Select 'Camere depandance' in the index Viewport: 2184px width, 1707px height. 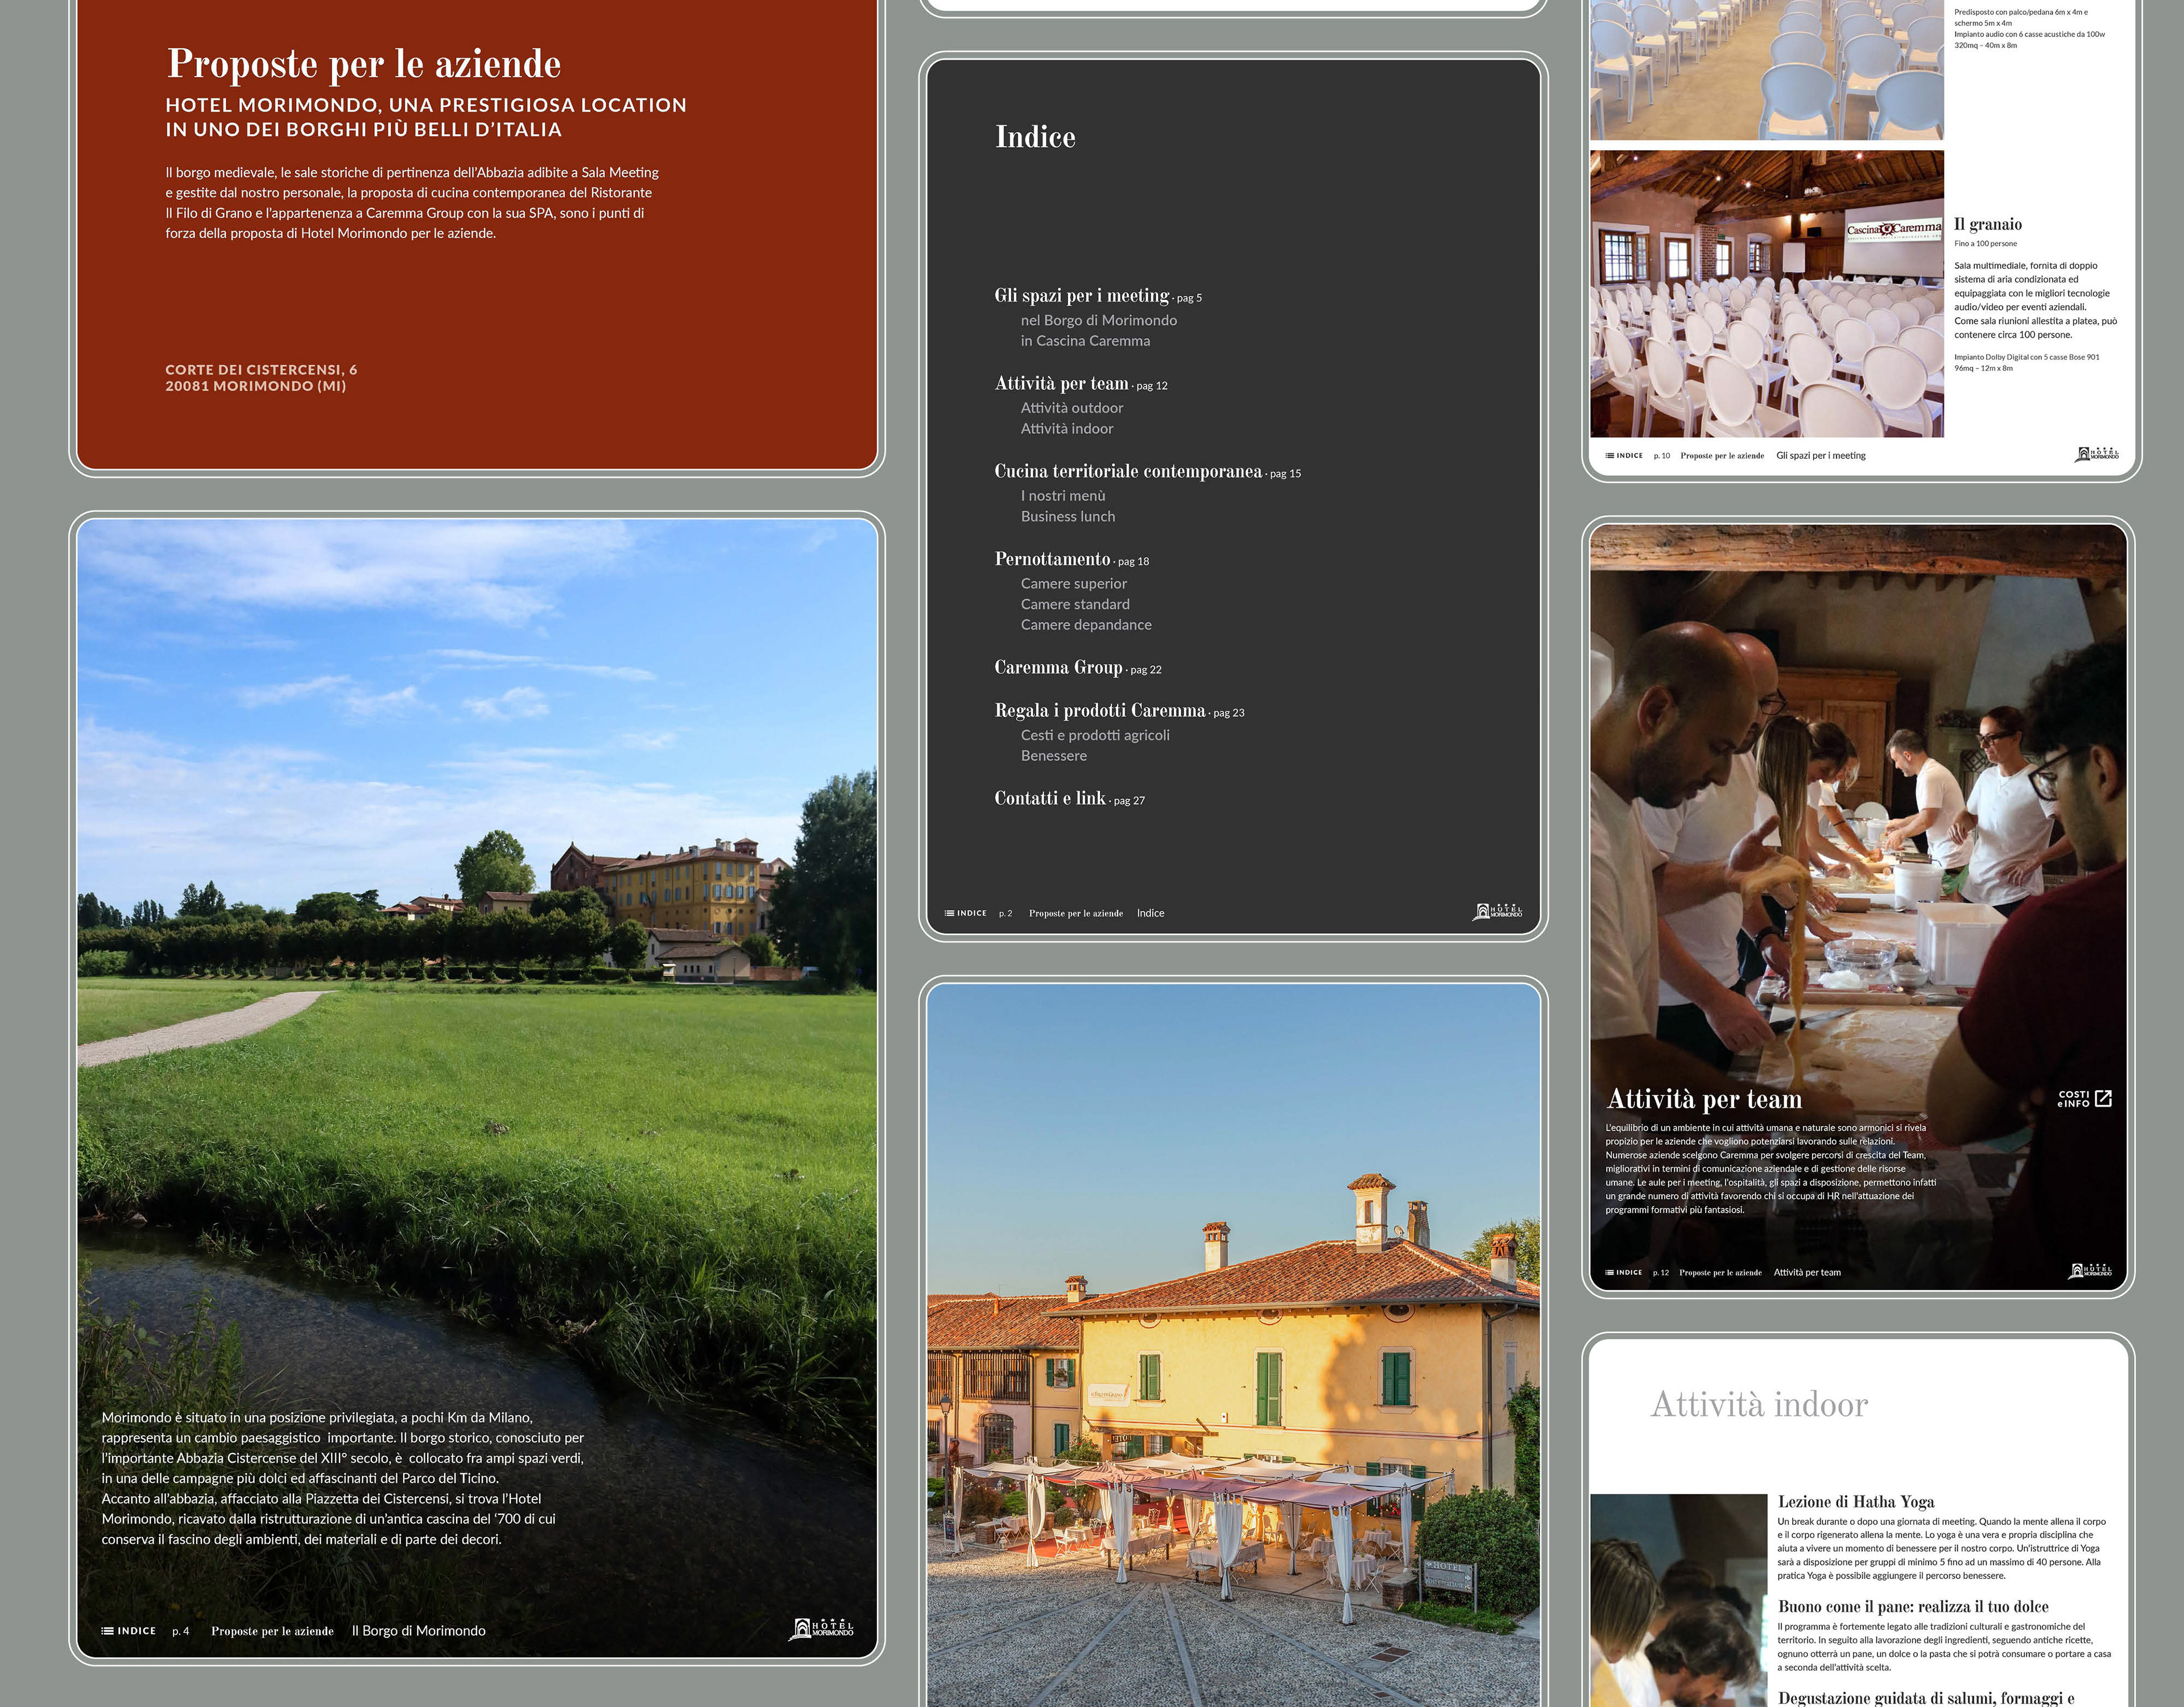click(x=1086, y=625)
